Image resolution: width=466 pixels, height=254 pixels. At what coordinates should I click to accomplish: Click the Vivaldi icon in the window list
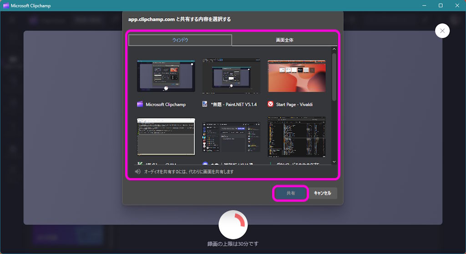tap(270, 104)
